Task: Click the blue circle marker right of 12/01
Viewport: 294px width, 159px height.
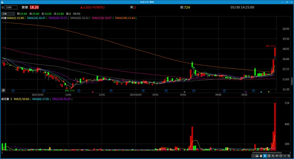Action: (111, 91)
